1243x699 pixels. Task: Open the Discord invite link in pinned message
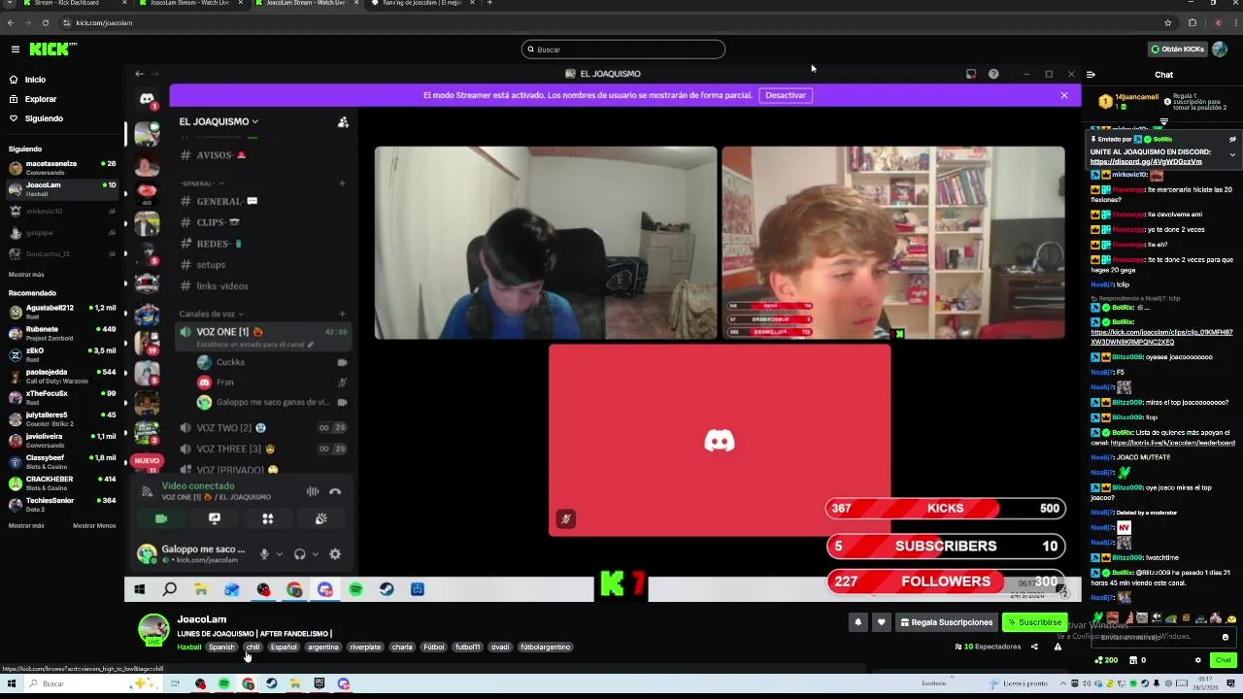(1146, 161)
